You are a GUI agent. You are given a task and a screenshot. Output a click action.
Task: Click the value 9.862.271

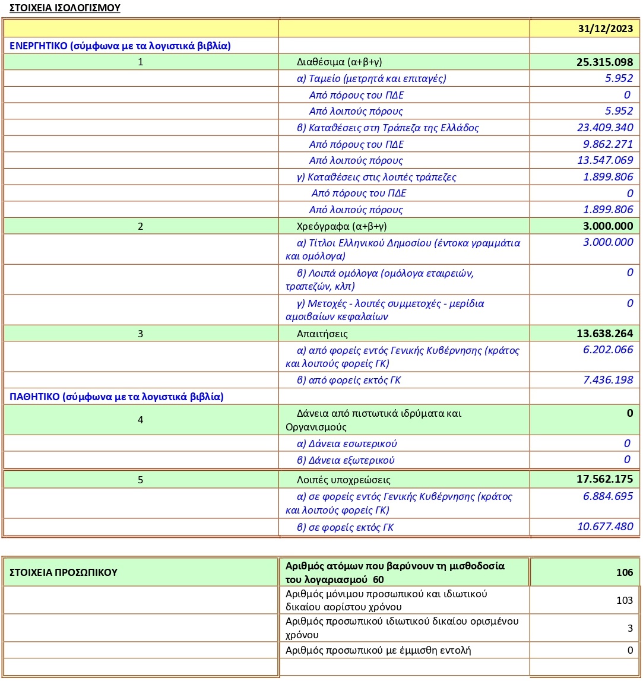(x=604, y=144)
